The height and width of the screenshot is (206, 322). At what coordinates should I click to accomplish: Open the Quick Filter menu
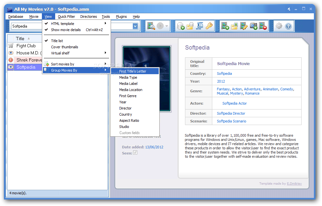[66, 17]
